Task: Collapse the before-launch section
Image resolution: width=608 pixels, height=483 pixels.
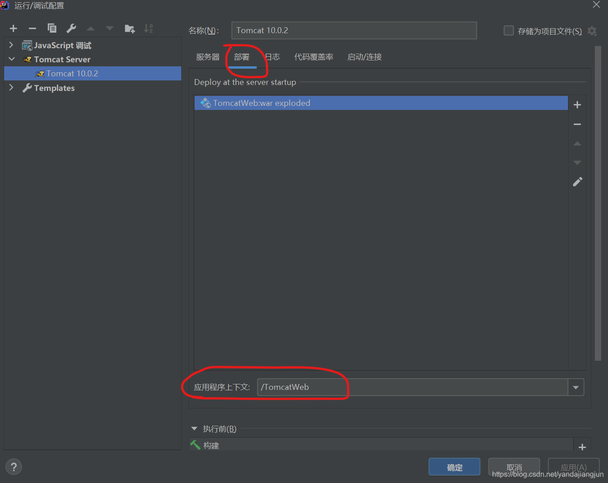Action: point(194,428)
